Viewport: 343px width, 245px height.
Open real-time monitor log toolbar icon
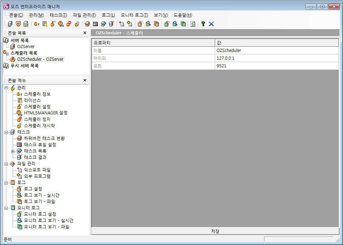click(175, 24)
